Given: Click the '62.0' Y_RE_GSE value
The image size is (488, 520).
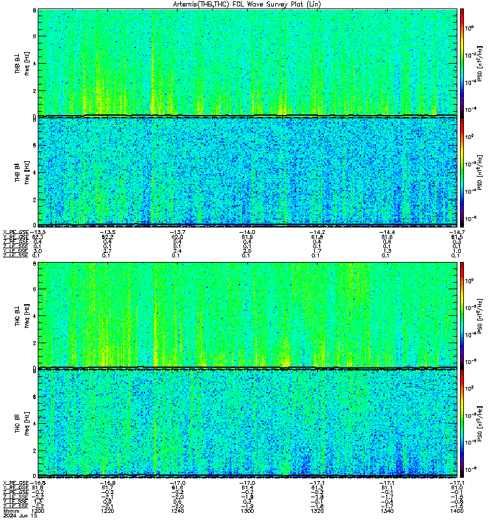Looking at the screenshot, I should tap(178, 237).
